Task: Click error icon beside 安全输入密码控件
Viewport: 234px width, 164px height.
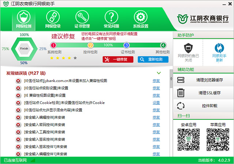Action: (18, 125)
